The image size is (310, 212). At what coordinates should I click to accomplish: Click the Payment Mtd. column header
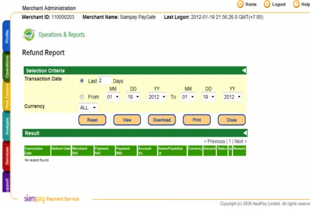[x=126, y=151]
